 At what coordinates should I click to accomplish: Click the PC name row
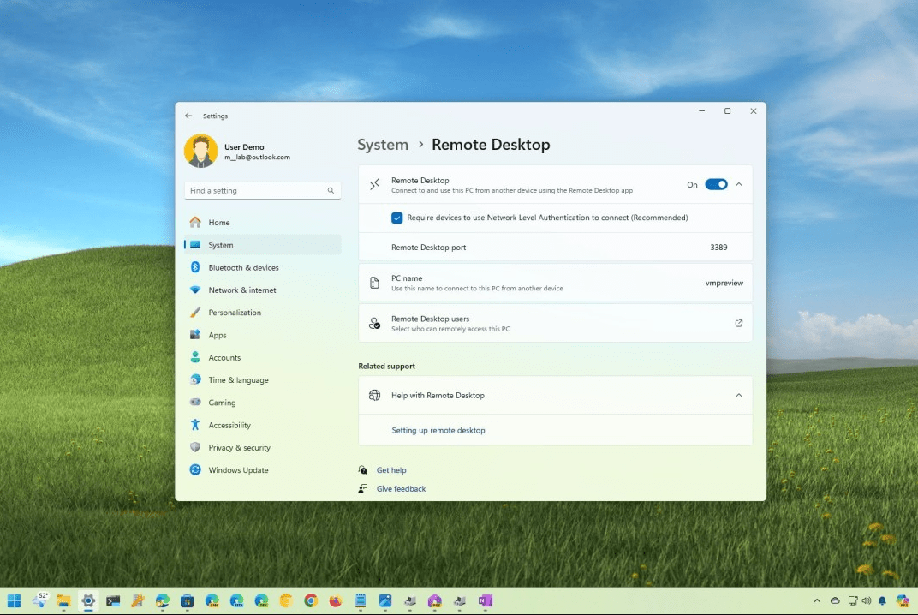click(x=555, y=283)
